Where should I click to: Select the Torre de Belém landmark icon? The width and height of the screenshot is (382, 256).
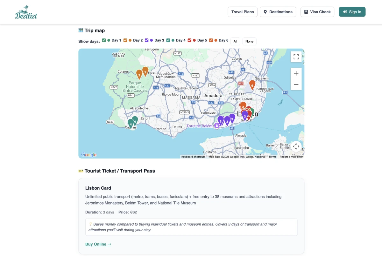[217, 126]
